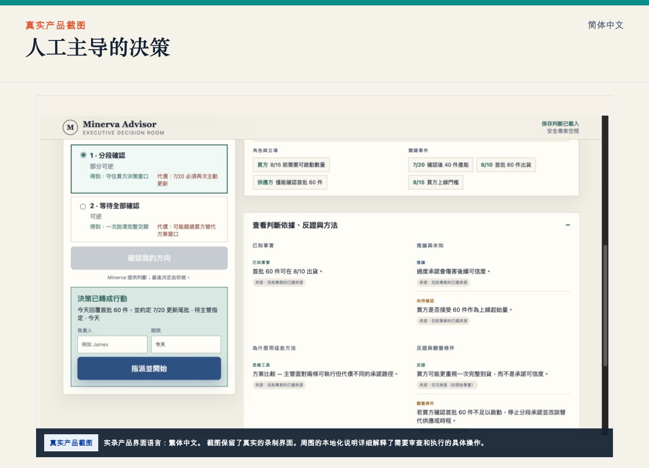Click the 安全專案空間 label in the header

point(563,131)
